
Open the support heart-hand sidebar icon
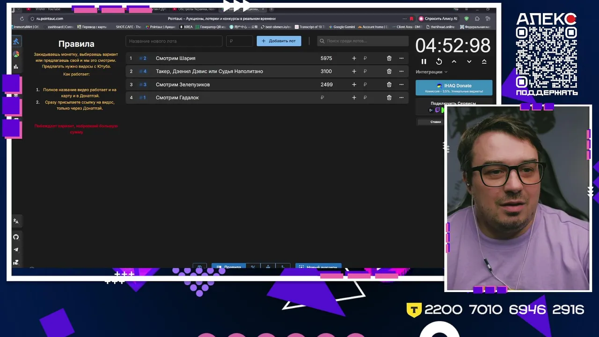point(16,262)
